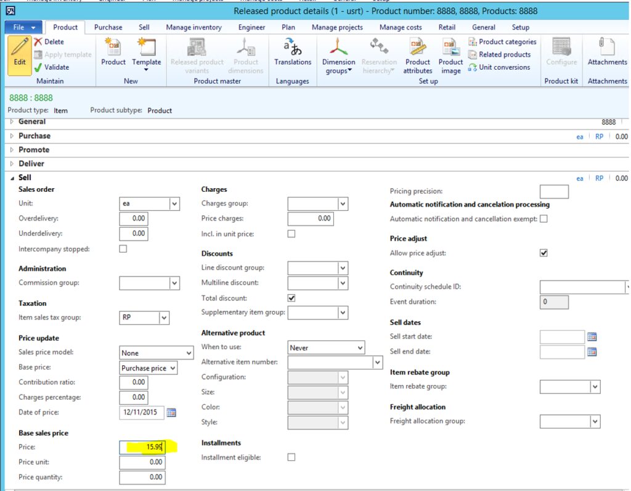Toggle the Allow price adjust checkbox
631x491 pixels.
tap(543, 253)
